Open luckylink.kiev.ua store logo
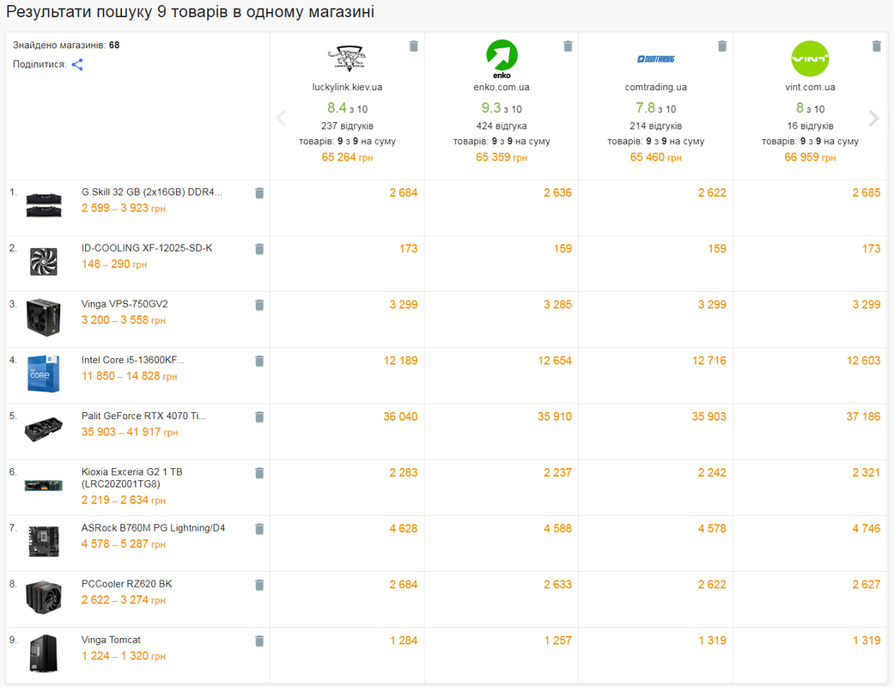The width and height of the screenshot is (894, 687). point(347,58)
